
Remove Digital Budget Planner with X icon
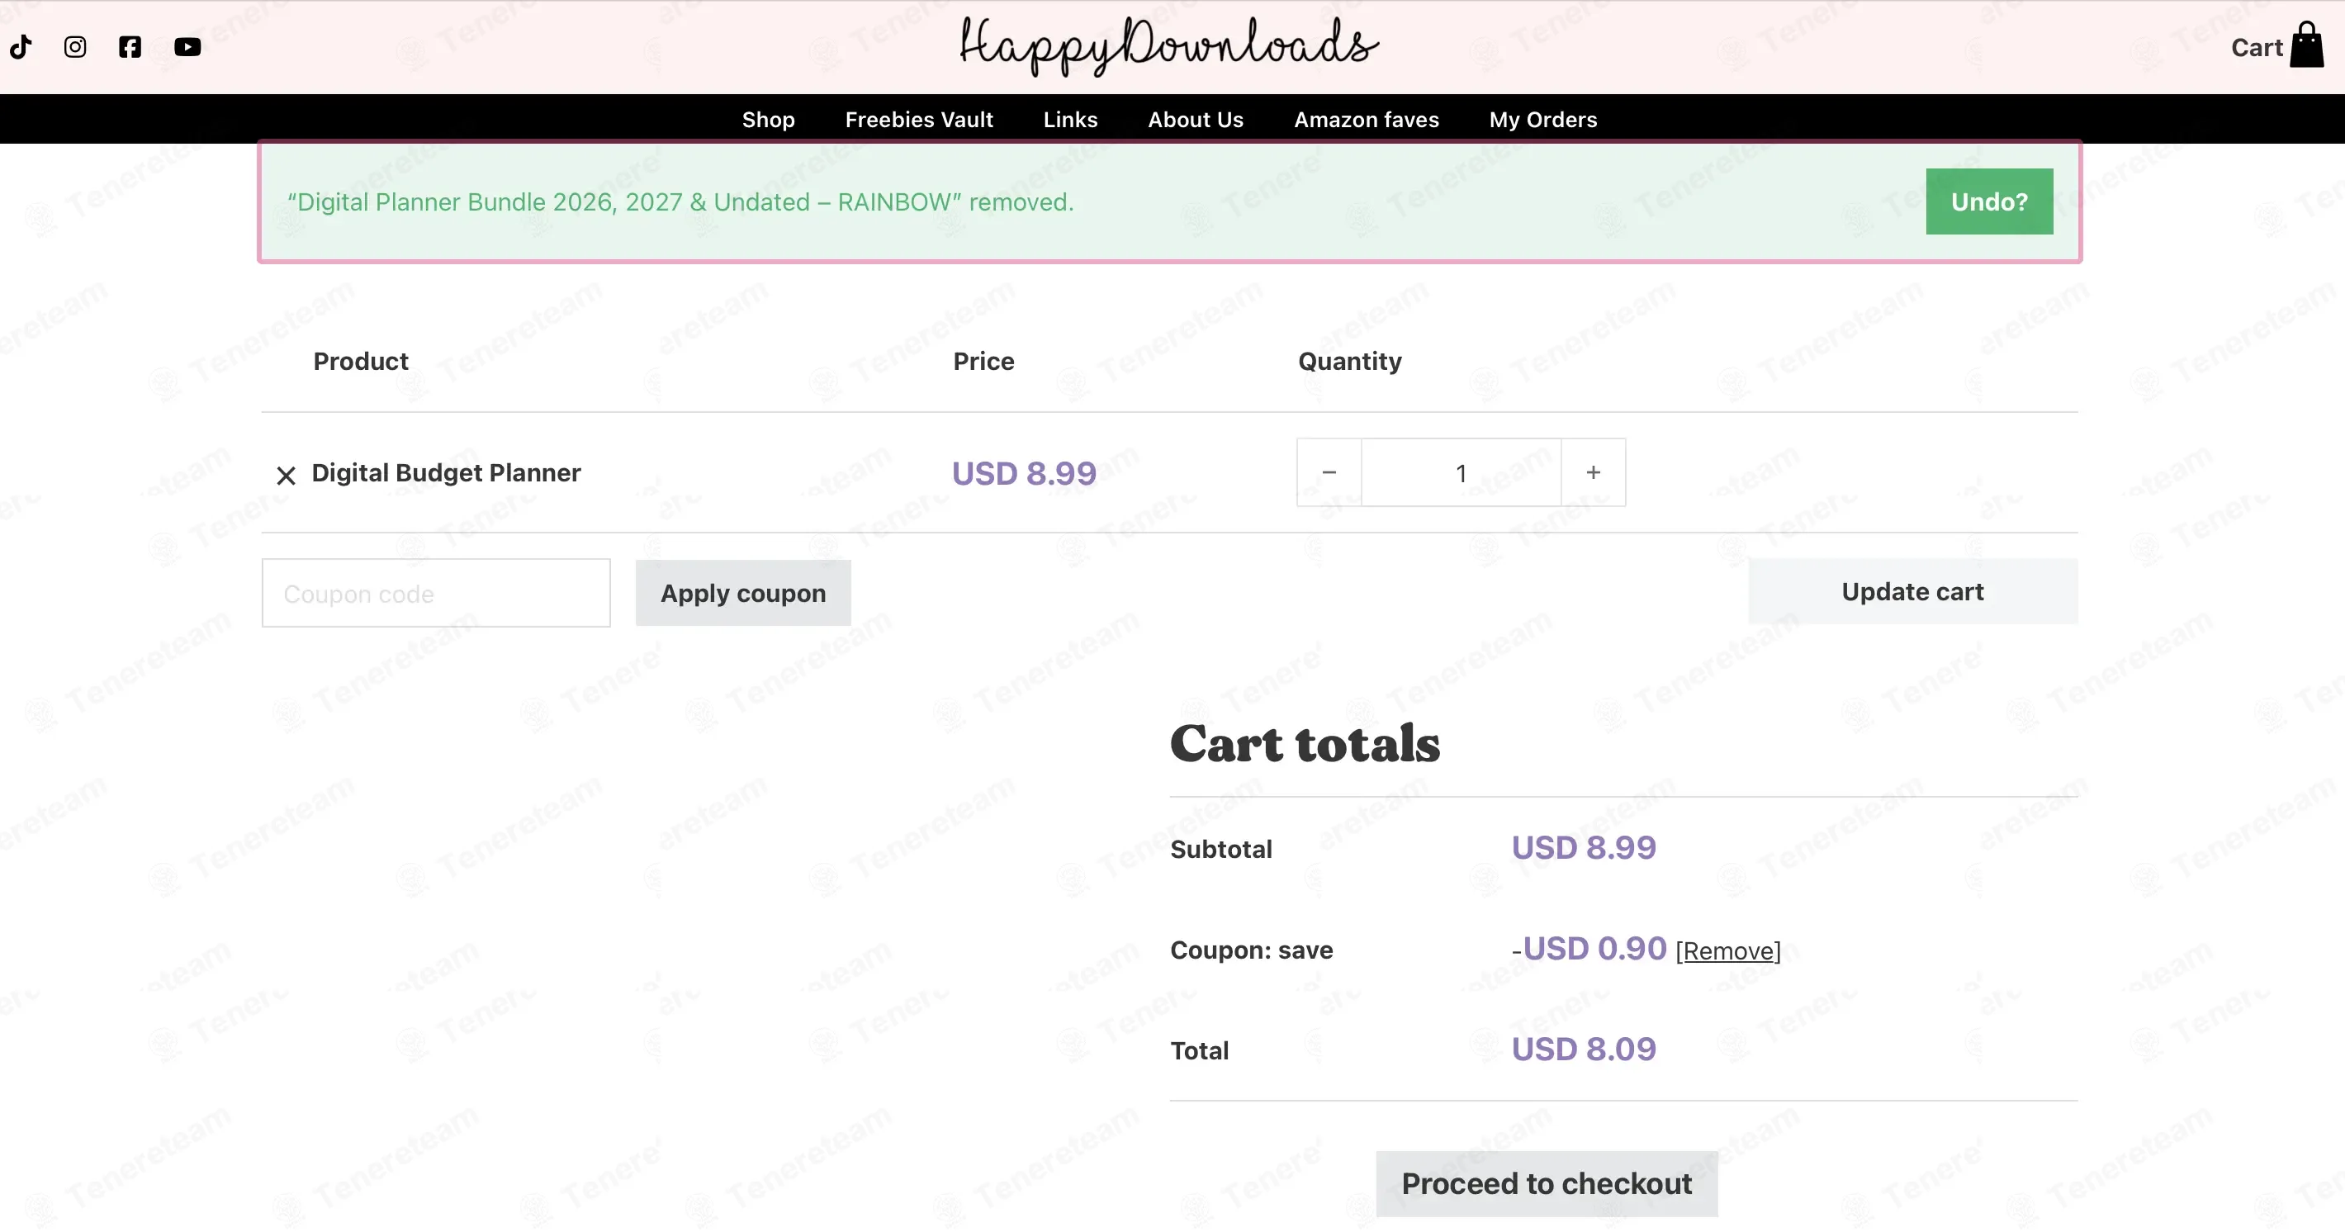(286, 476)
